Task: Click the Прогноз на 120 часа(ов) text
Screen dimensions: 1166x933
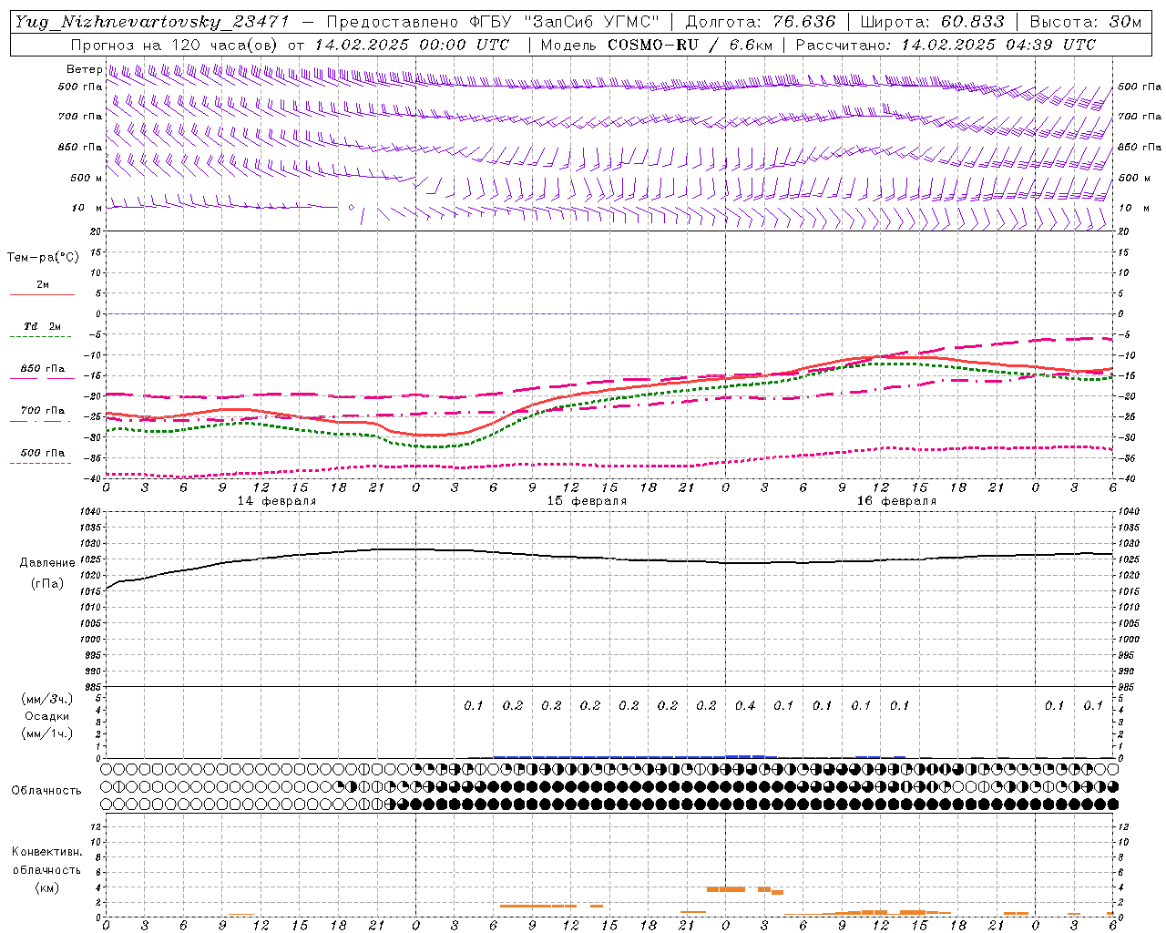Action: point(175,45)
